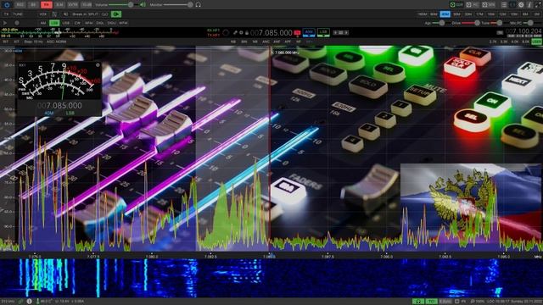Switch to the 20M band
Image resolution: width=543 pixels, height=305 pixels.
tap(468, 14)
